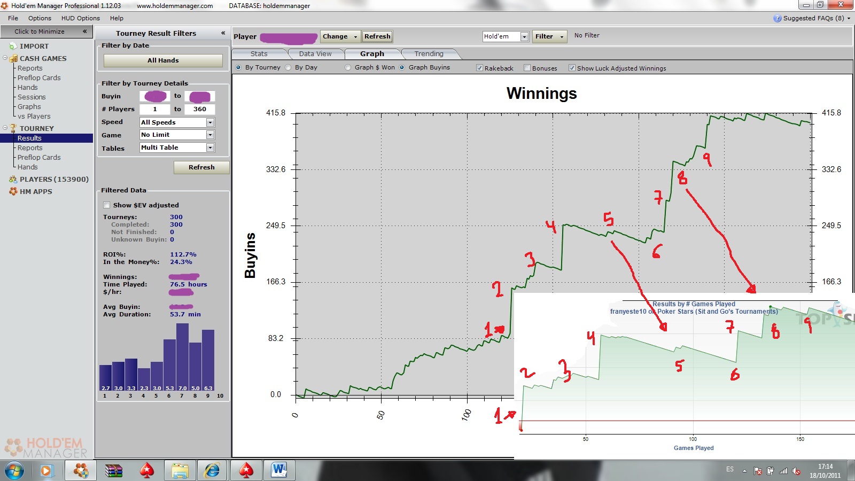Expand Suggested FAQs (8) dropdown arrow
This screenshot has width=855, height=481.
pos(849,18)
